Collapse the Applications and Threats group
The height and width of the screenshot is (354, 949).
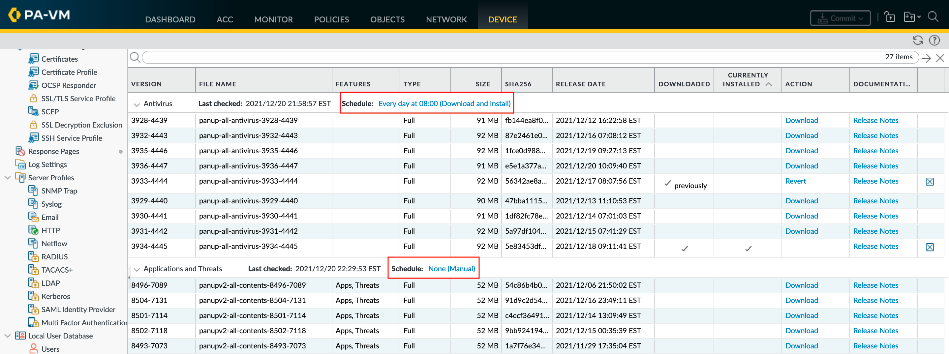(137, 269)
